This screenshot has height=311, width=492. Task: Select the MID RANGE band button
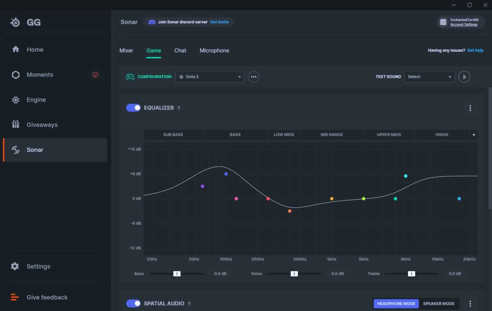point(332,135)
